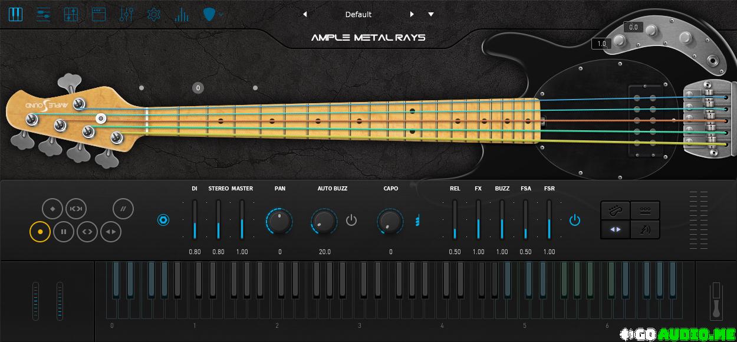Expand the arrow beside the pick icon

(221, 15)
